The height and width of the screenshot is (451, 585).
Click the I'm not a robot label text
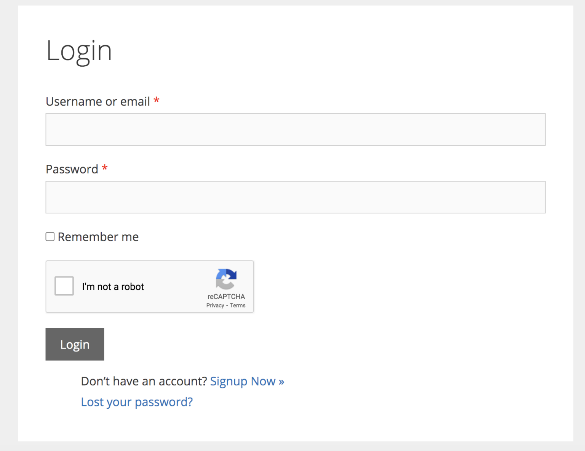[x=113, y=286]
